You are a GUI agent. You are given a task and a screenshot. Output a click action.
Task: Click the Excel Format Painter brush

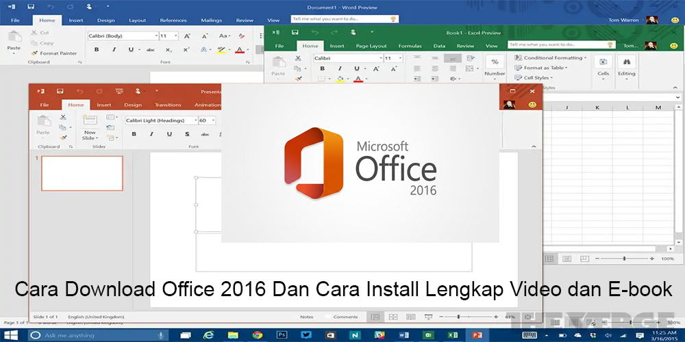[298, 79]
